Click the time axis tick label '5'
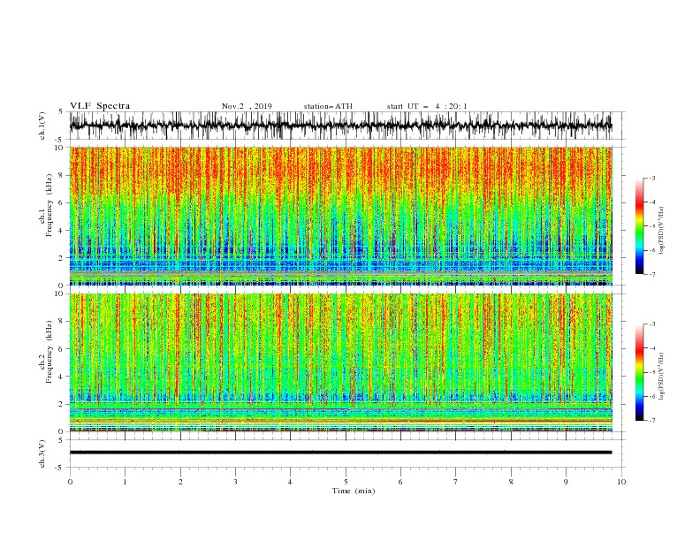700x541 pixels. tap(346, 482)
